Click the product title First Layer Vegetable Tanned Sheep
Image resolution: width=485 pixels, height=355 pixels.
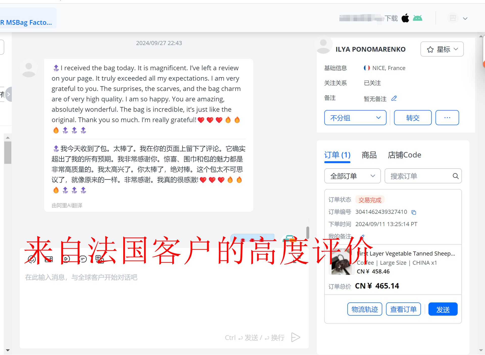click(x=406, y=253)
